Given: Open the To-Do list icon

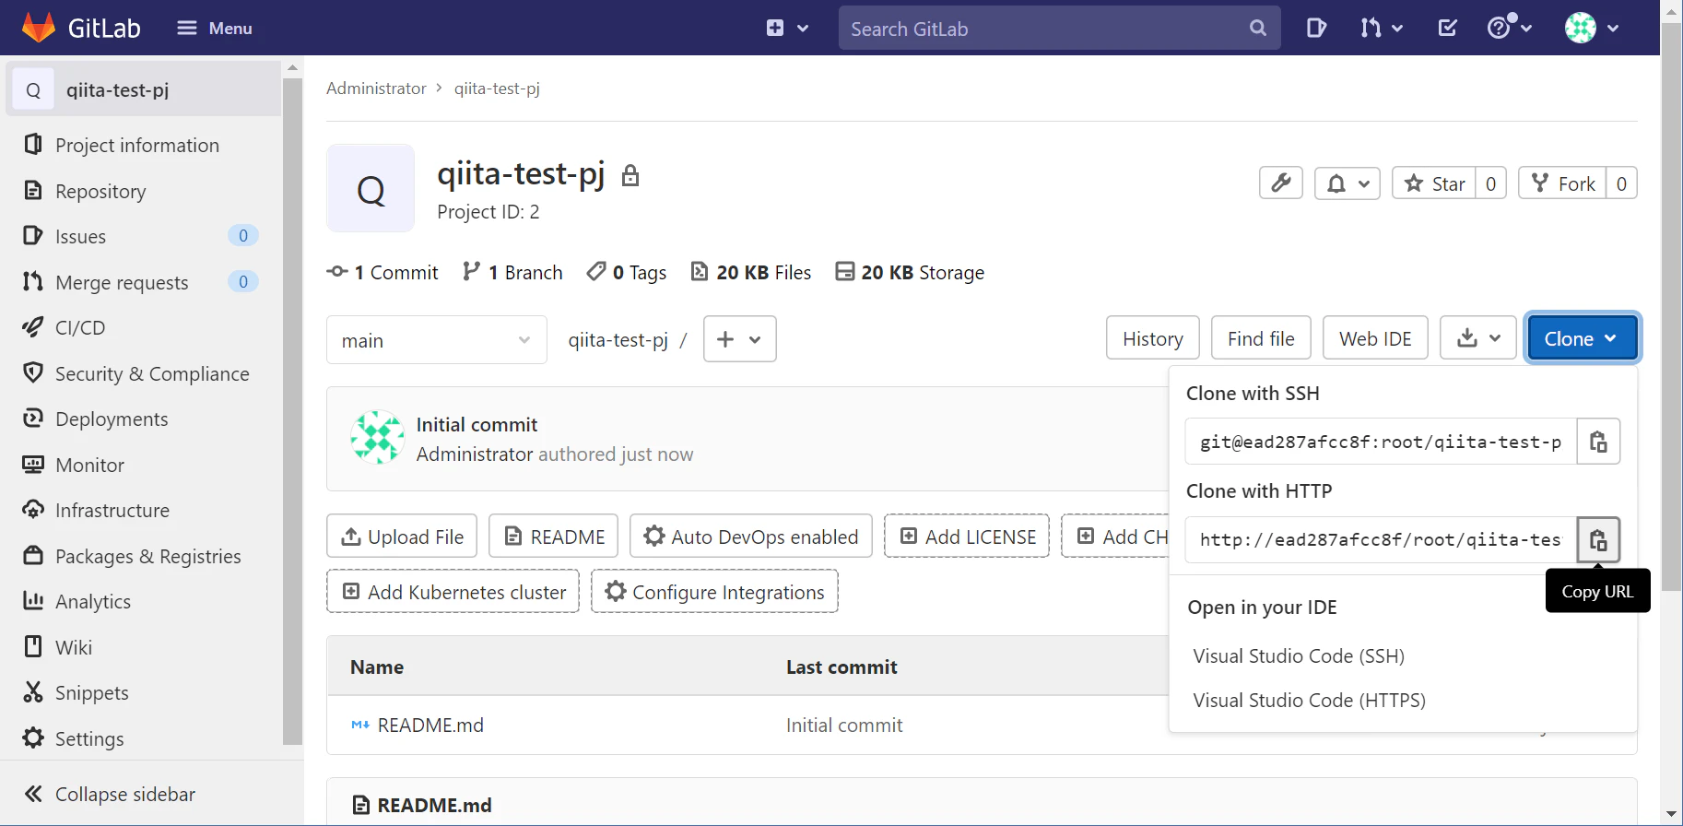Looking at the screenshot, I should (1448, 28).
